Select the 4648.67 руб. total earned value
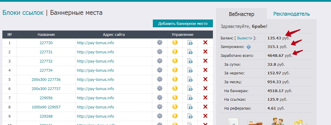Screen dimensions: 331x125 (280, 56)
